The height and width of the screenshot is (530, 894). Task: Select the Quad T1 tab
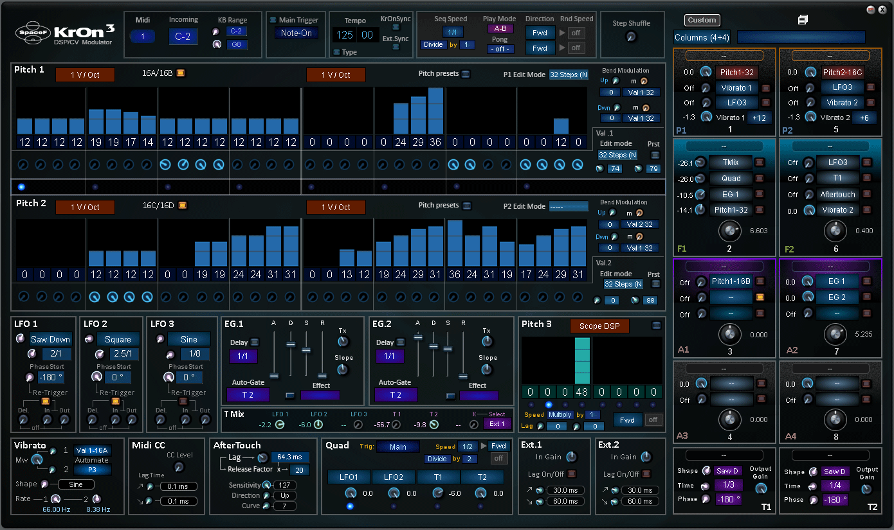[x=438, y=477]
